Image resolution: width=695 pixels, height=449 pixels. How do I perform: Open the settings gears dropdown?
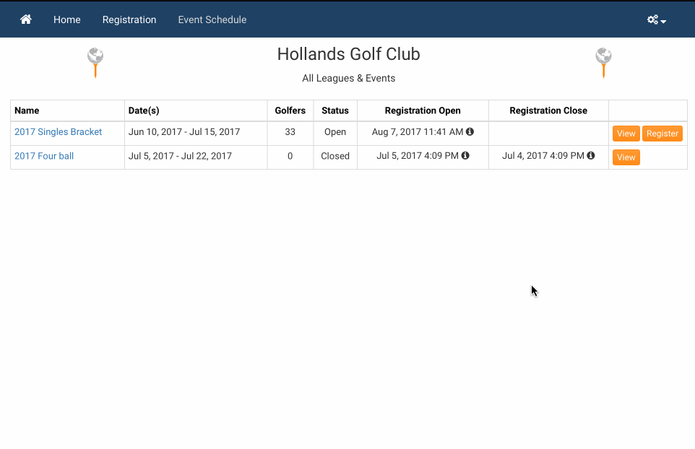(657, 20)
